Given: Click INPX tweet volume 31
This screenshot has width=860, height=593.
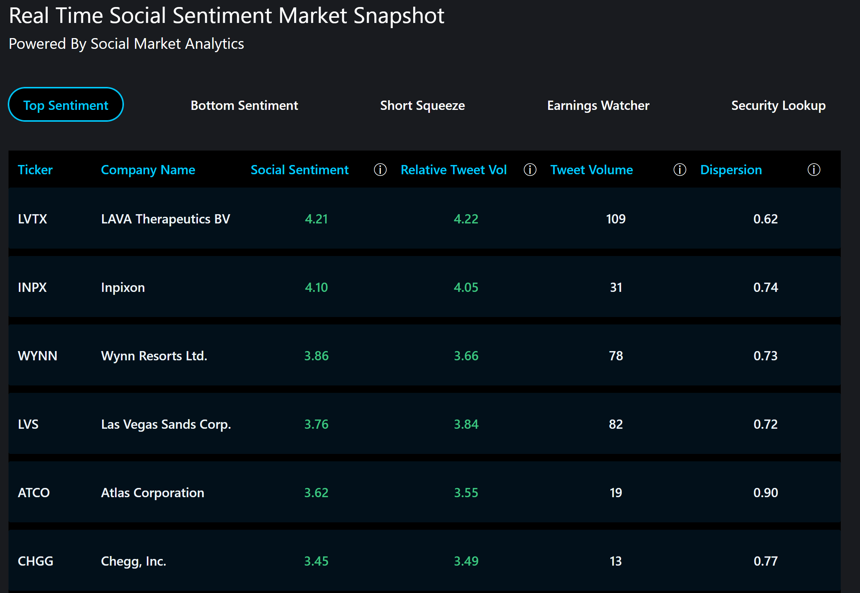Looking at the screenshot, I should point(616,287).
